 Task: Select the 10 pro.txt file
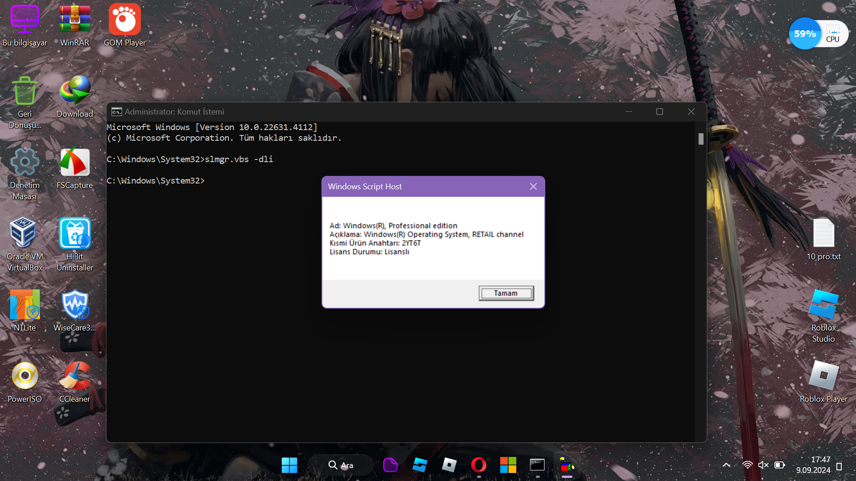click(823, 240)
